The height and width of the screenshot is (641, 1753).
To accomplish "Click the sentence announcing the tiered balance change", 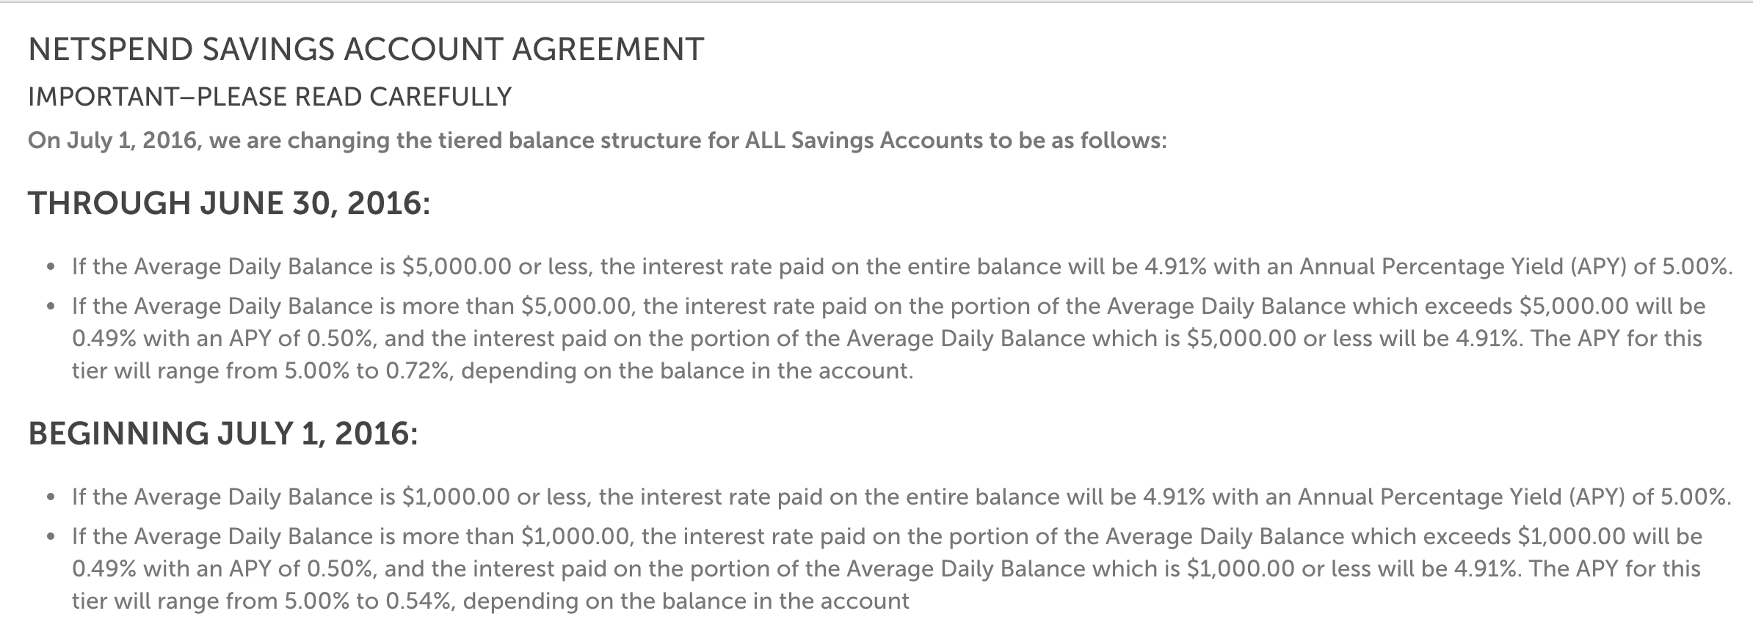I will (596, 140).
